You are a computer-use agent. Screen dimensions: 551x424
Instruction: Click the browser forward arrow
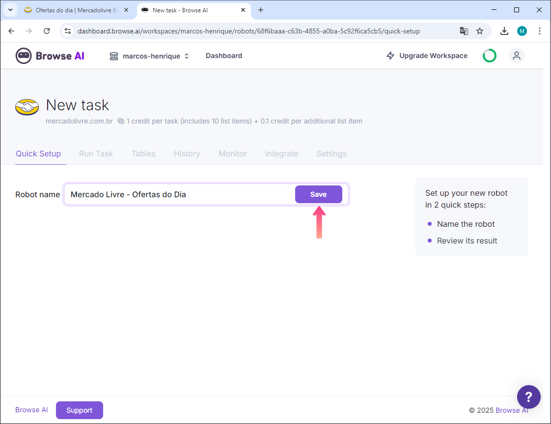click(x=29, y=31)
